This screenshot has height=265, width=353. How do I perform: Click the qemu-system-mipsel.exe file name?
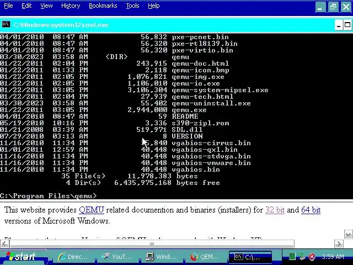220,90
